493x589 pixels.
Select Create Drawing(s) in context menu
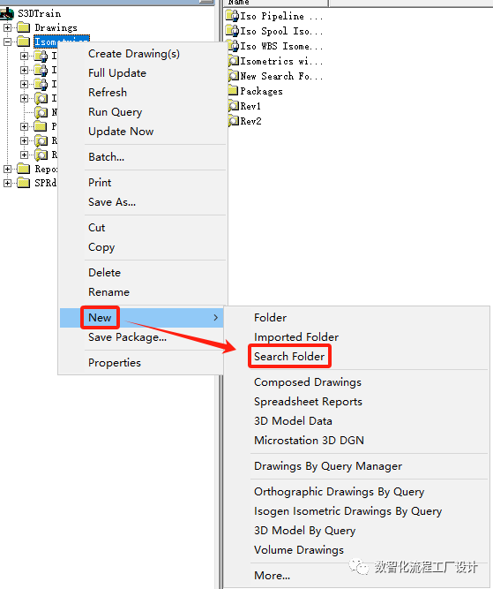coord(134,54)
